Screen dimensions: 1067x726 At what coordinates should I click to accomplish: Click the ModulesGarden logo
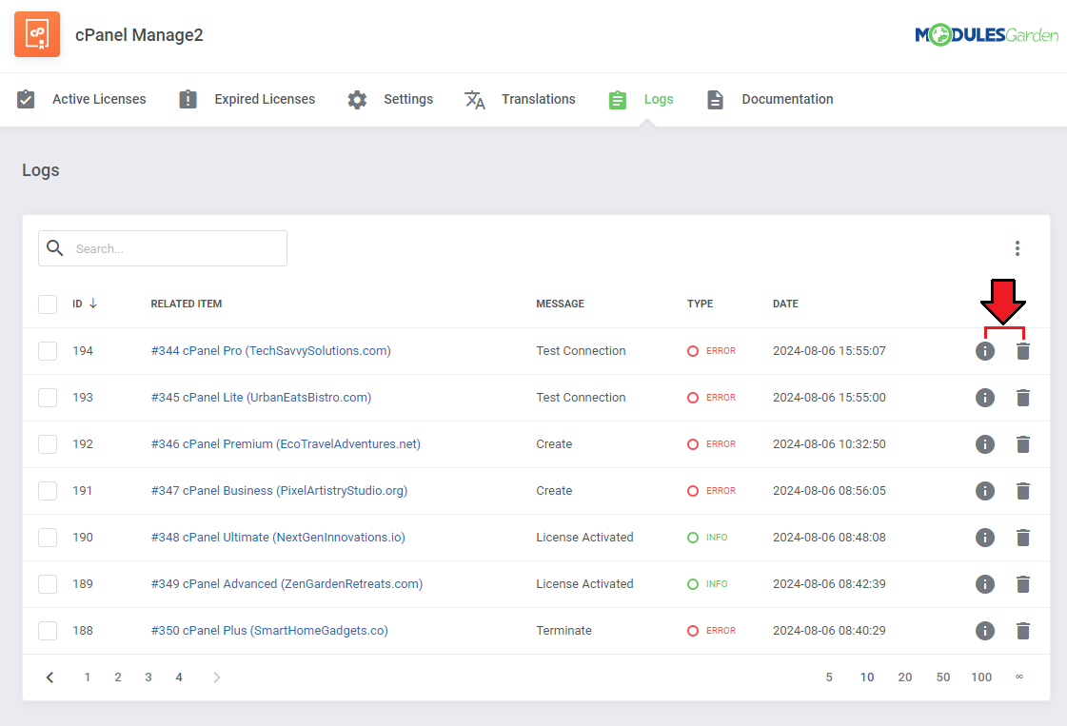pos(986,34)
